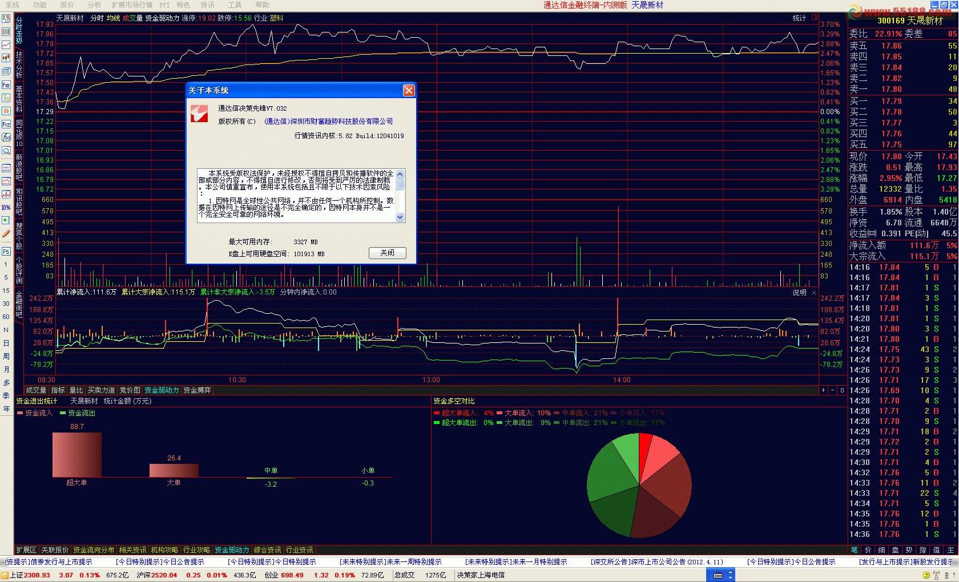Close the 说明 indicator panel with x

point(814,293)
